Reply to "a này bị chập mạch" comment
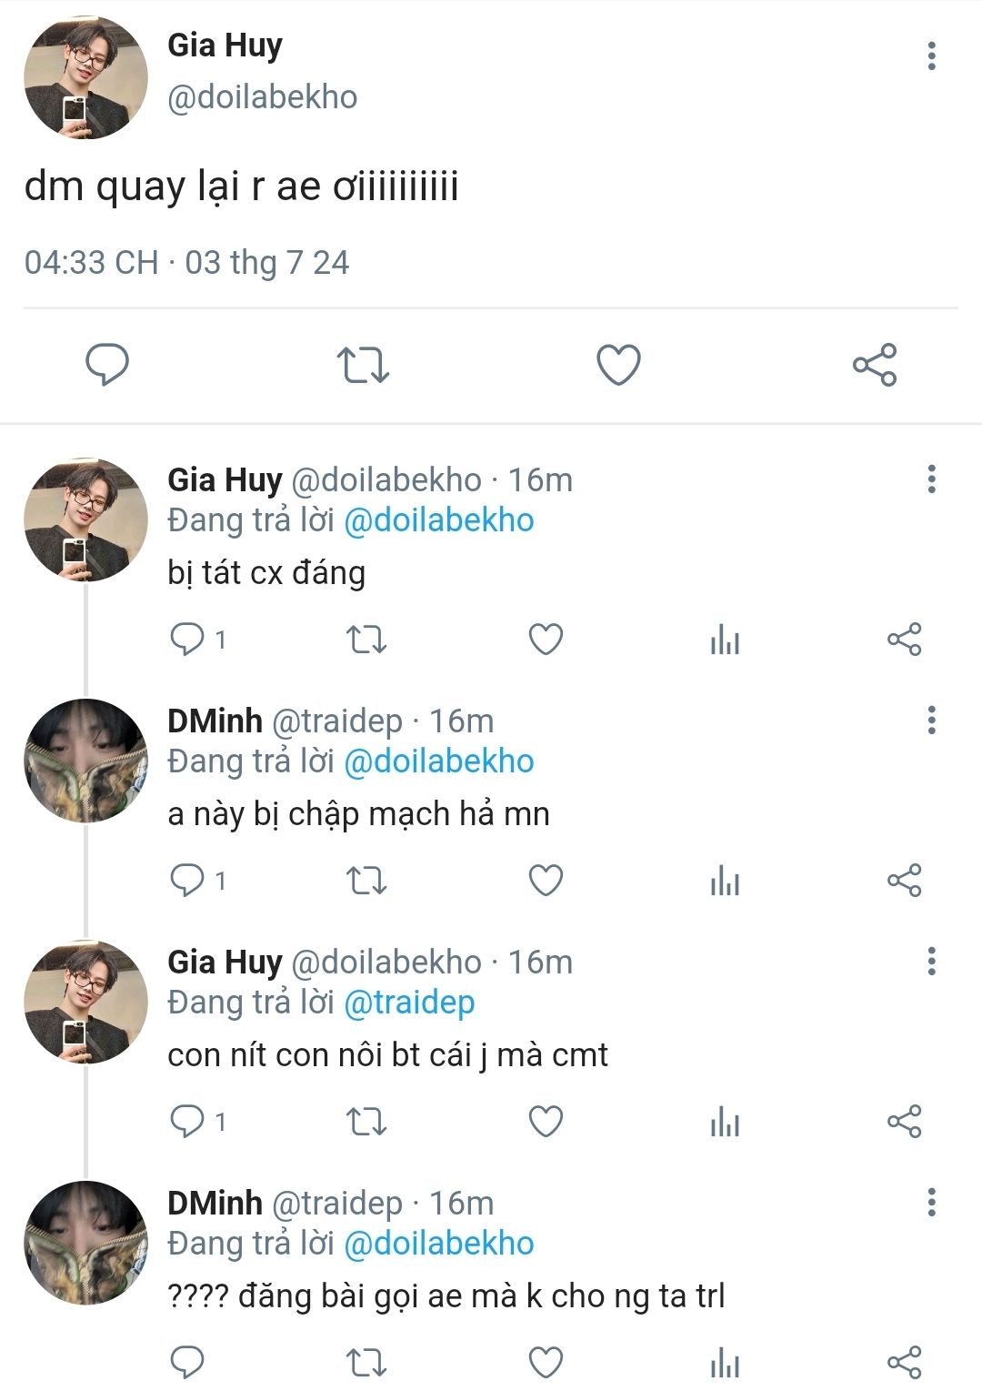982x1391 pixels. click(x=188, y=881)
